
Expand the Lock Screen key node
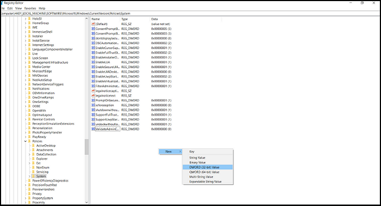pos(26,58)
